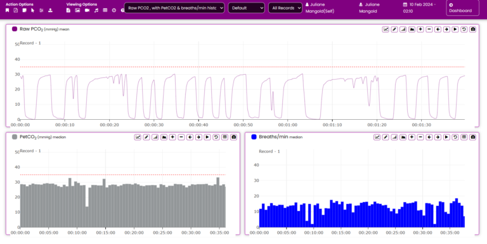Click the play button in PetCO2 panel
Viewport: 487px width, 244px height.
point(207,137)
